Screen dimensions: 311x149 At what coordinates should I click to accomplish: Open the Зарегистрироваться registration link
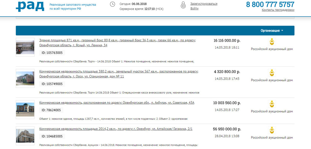coord(204,4)
